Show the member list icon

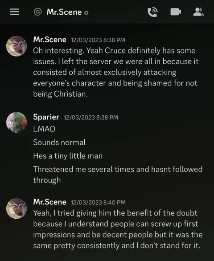pyautogui.click(x=198, y=12)
